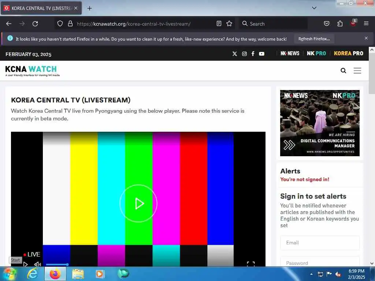Visit the NK News link in header

(x=290, y=53)
